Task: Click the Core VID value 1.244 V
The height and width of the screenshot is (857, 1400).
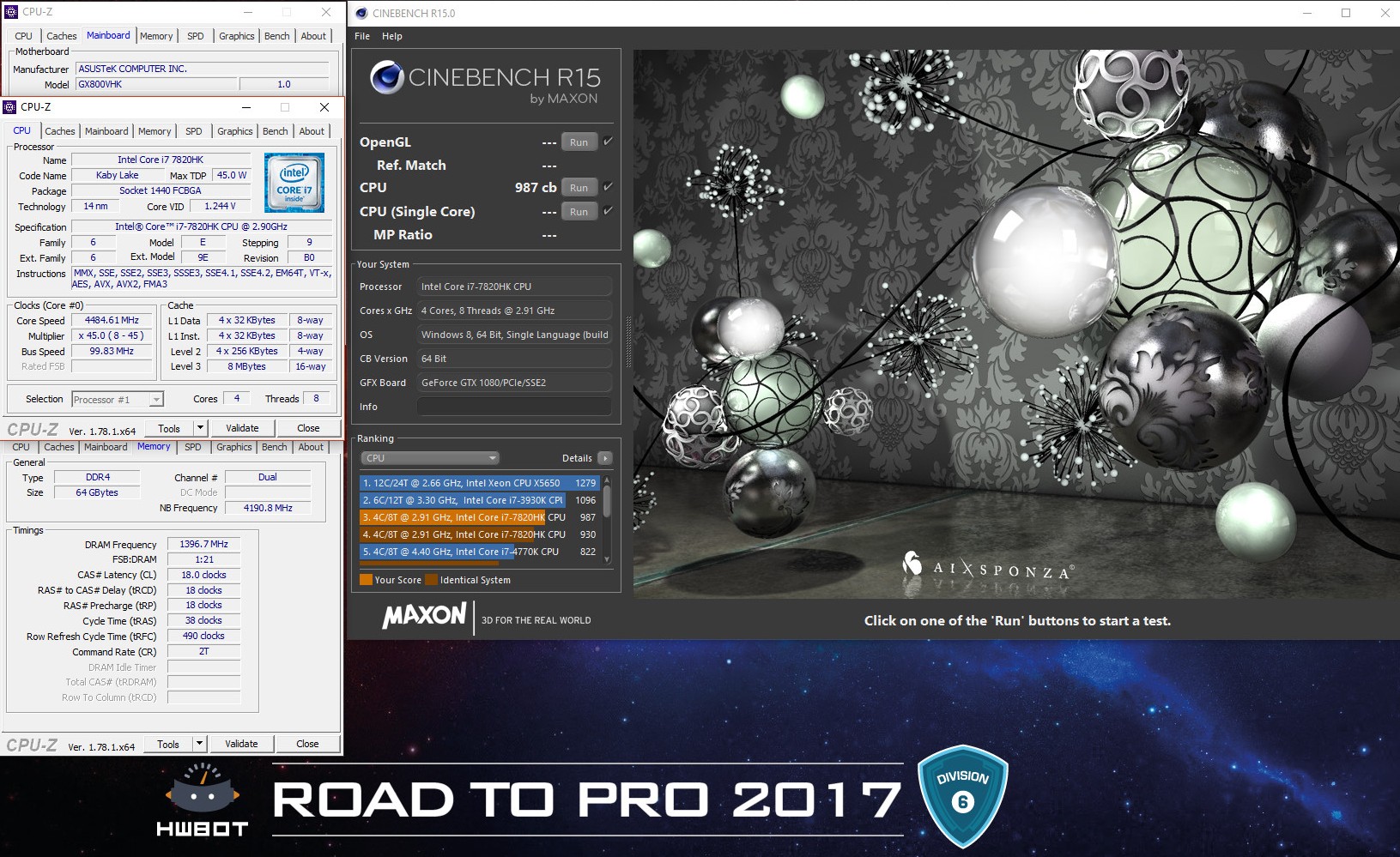Action: pos(220,206)
